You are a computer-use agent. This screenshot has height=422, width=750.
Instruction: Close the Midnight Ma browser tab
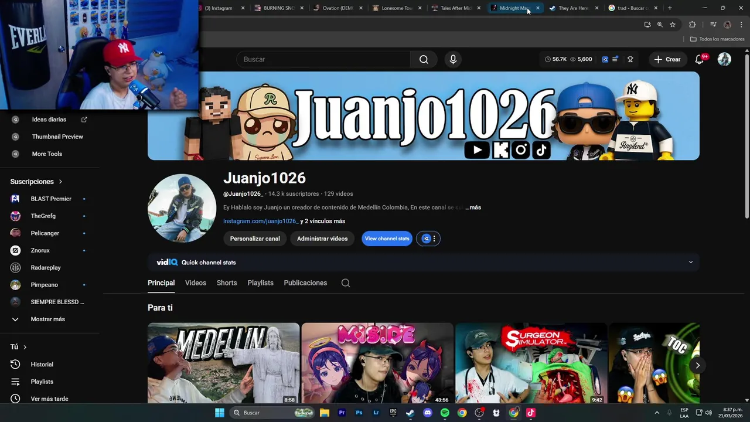tap(538, 8)
